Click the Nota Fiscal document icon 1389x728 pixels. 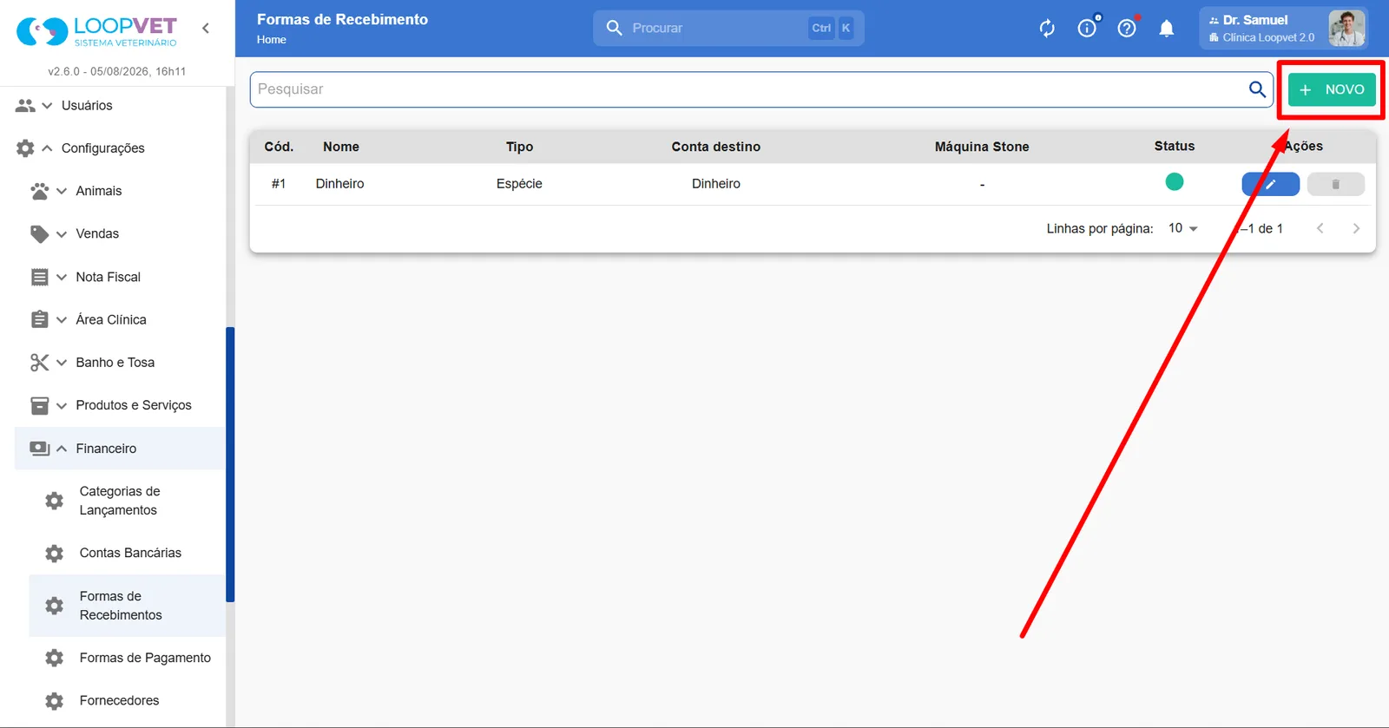click(x=40, y=278)
